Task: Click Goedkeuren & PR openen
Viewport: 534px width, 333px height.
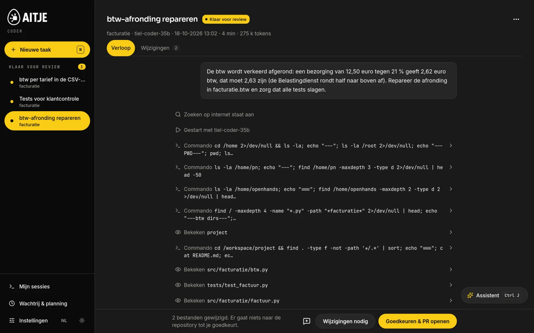Action: [418, 321]
